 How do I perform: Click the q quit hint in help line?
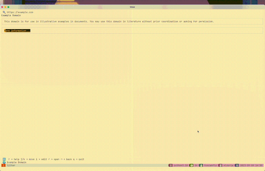[79, 159]
